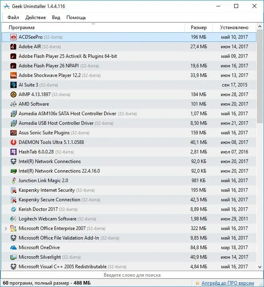This screenshot has height=287, width=264.
Task: Click the 322 МБ size value
Action: [x=198, y=228]
